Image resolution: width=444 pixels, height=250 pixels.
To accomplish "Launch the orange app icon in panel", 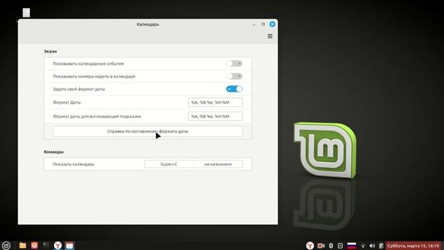I will click(x=34, y=245).
